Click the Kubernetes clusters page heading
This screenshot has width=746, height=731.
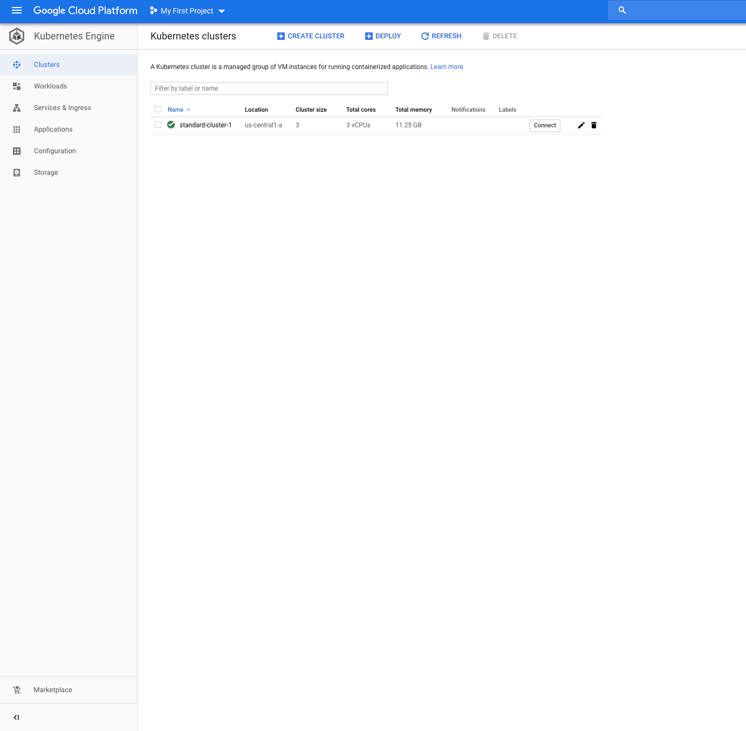(193, 36)
